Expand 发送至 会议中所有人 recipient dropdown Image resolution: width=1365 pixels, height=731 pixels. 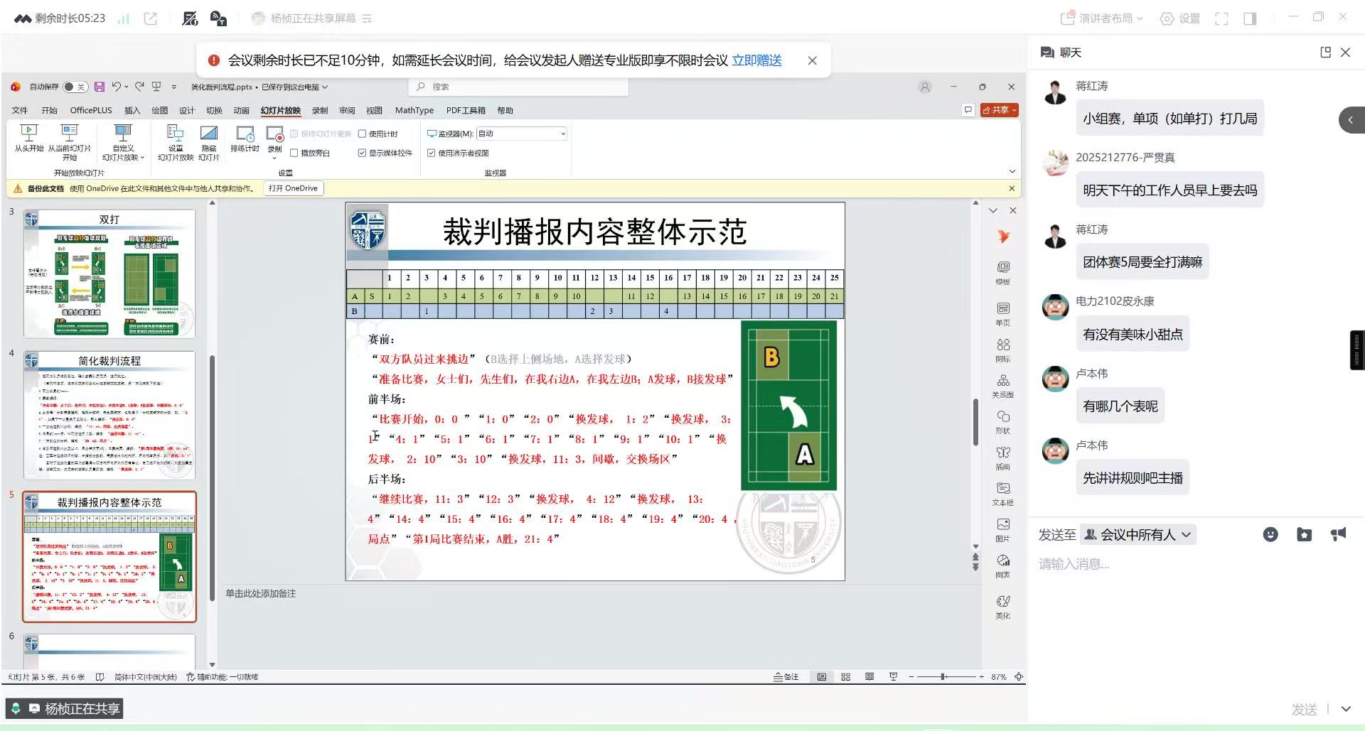[1138, 535]
